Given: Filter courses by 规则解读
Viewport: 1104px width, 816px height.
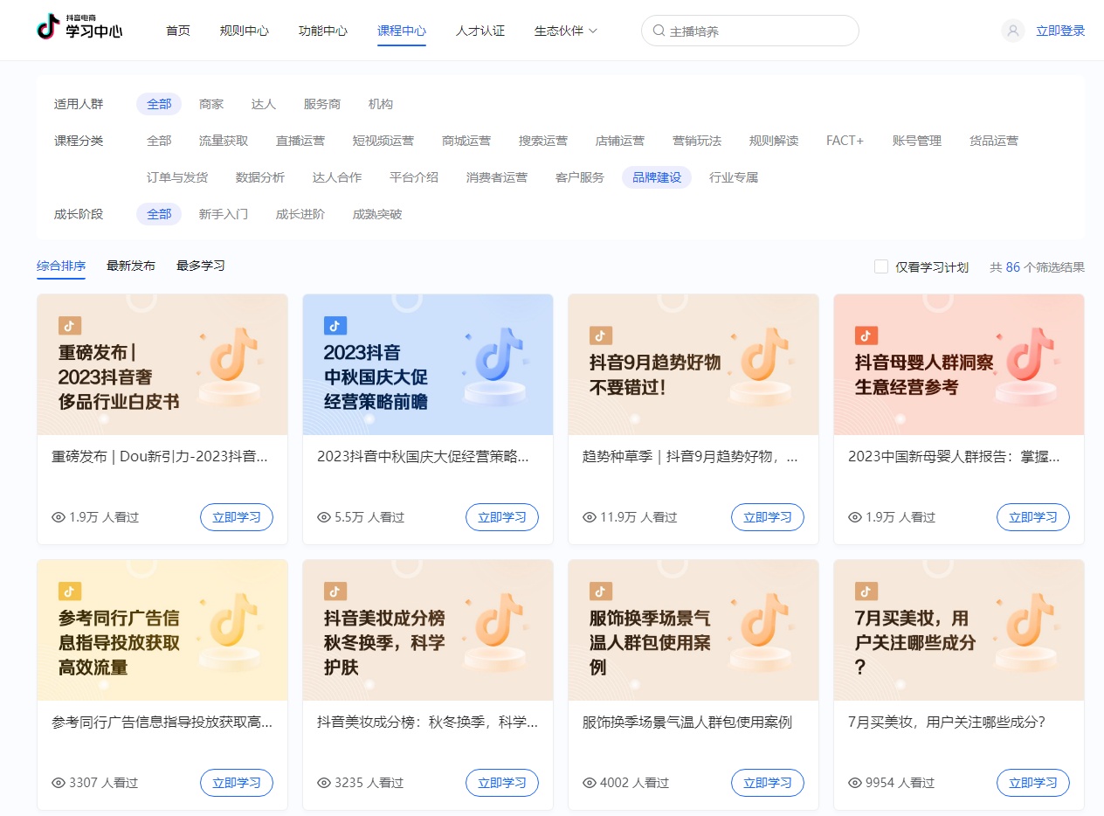Looking at the screenshot, I should pos(774,141).
